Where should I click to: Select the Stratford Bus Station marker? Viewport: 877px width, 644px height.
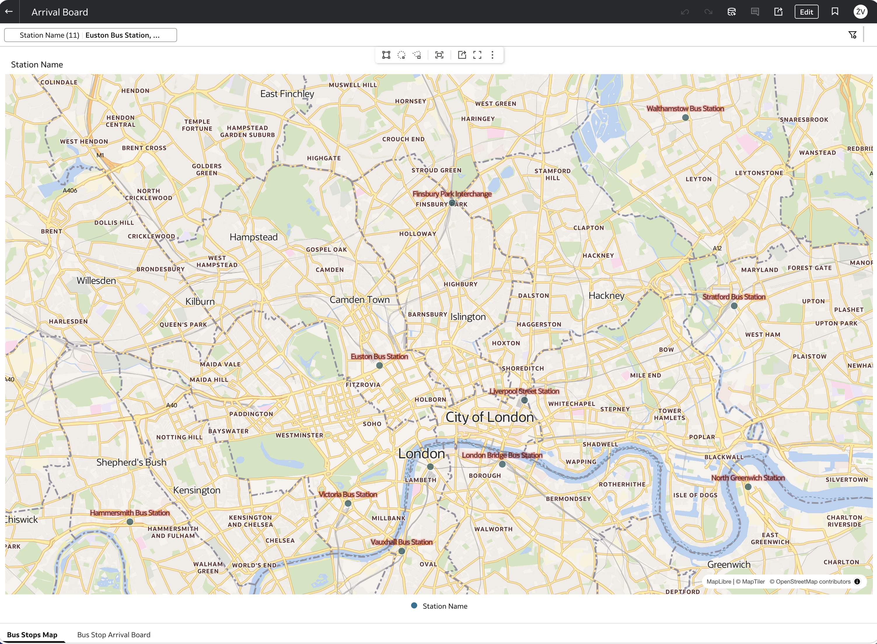coord(734,306)
